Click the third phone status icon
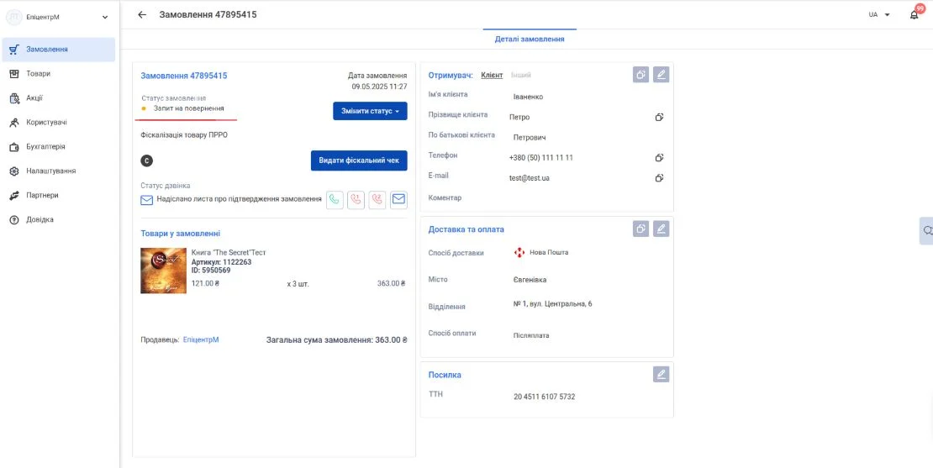Screen dimensions: 933x468 (377, 200)
